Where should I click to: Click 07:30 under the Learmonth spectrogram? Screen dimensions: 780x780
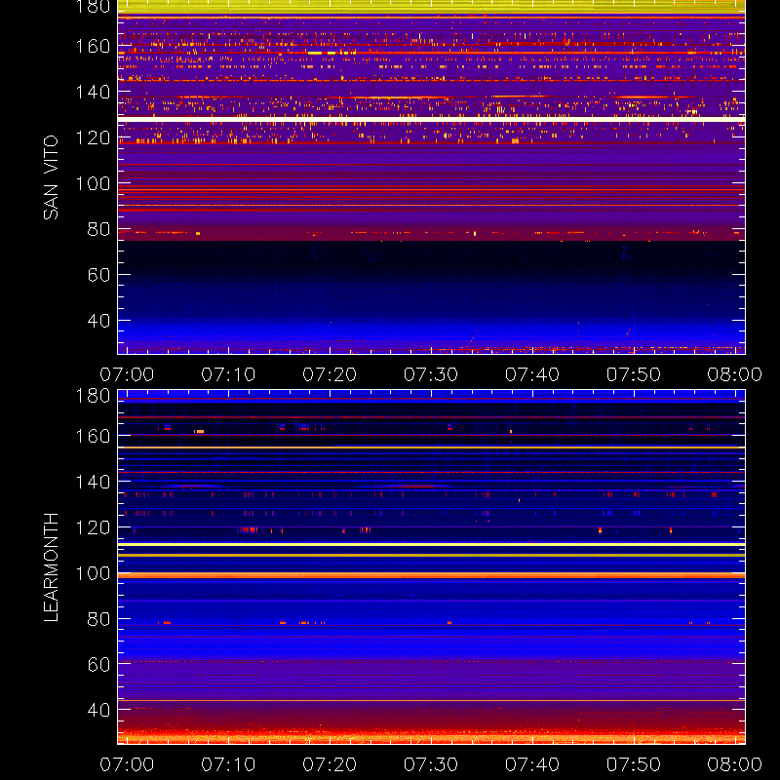click(x=431, y=764)
